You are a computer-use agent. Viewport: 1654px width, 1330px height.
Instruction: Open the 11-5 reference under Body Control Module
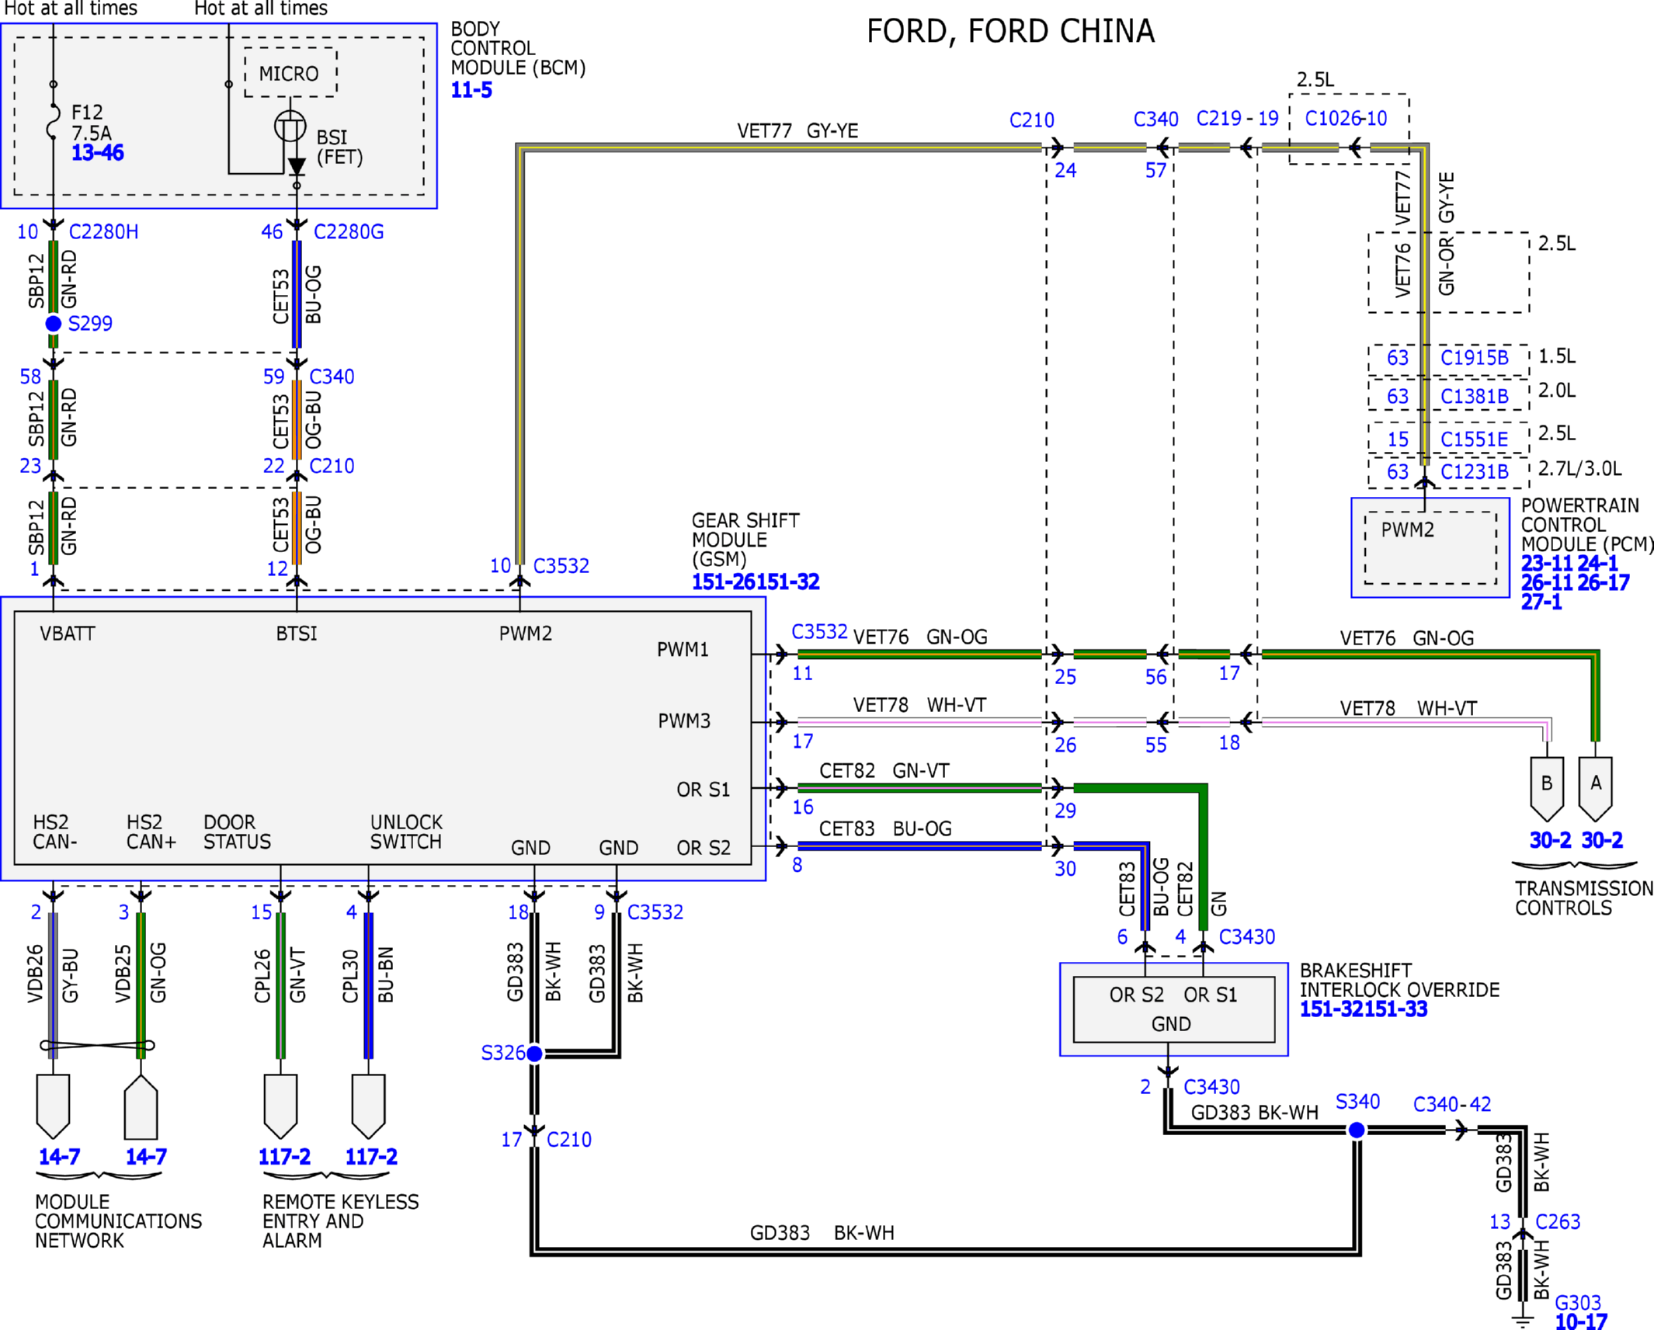pos(471,90)
